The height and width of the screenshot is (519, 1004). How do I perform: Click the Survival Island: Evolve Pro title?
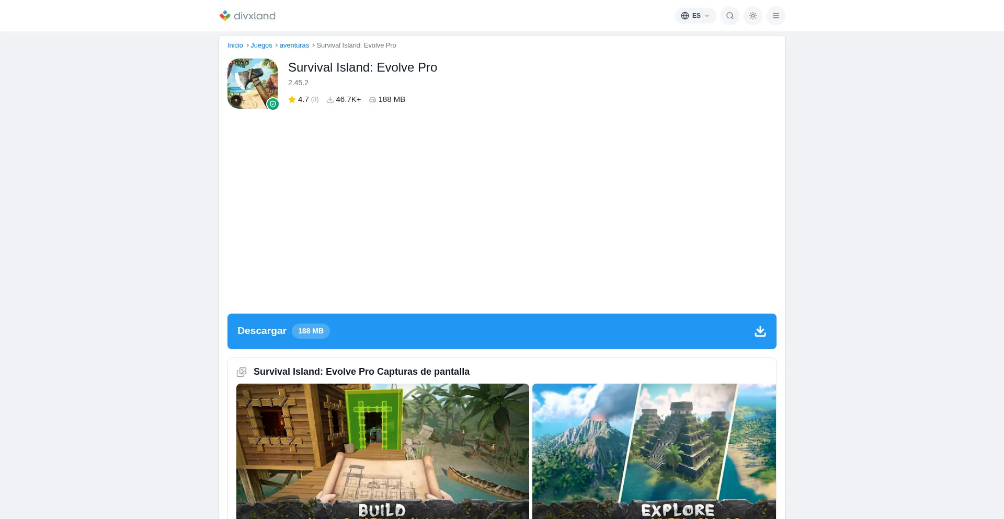[362, 67]
